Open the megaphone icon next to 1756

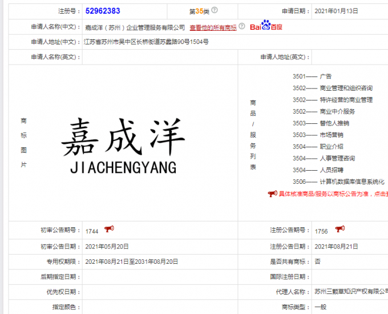coord(340,229)
